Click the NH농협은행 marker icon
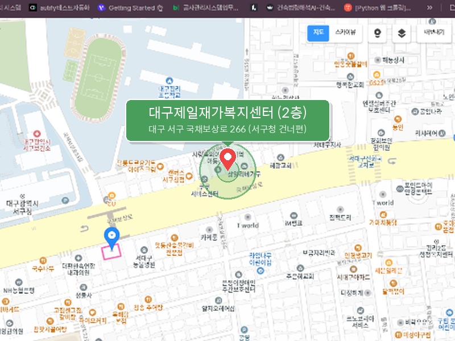Viewport: 455px width, 341px height. pos(19,282)
